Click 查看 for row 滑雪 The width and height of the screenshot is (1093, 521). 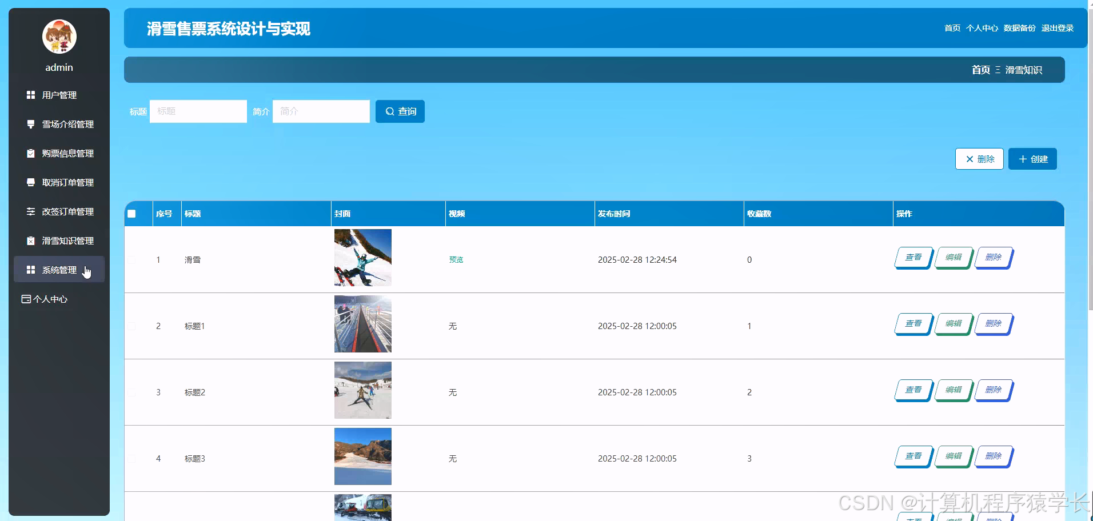tap(914, 258)
